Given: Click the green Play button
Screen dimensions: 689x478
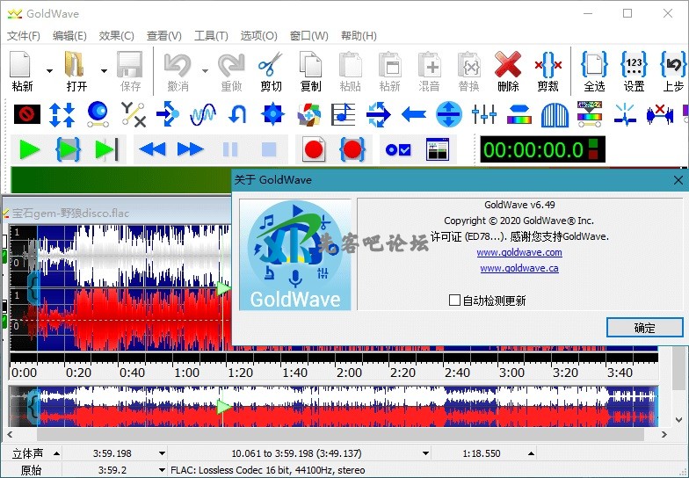Looking at the screenshot, I should tap(30, 149).
